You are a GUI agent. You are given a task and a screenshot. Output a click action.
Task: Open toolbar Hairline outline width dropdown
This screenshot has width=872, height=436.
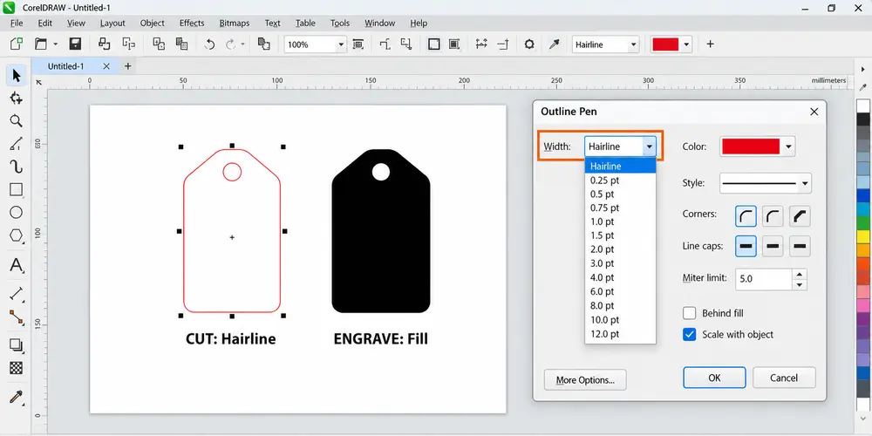(633, 44)
